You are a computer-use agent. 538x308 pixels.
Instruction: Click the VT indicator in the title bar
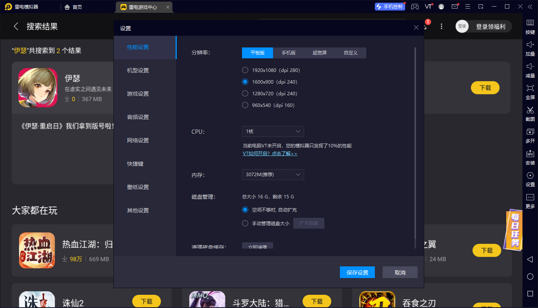pyautogui.click(x=428, y=7)
